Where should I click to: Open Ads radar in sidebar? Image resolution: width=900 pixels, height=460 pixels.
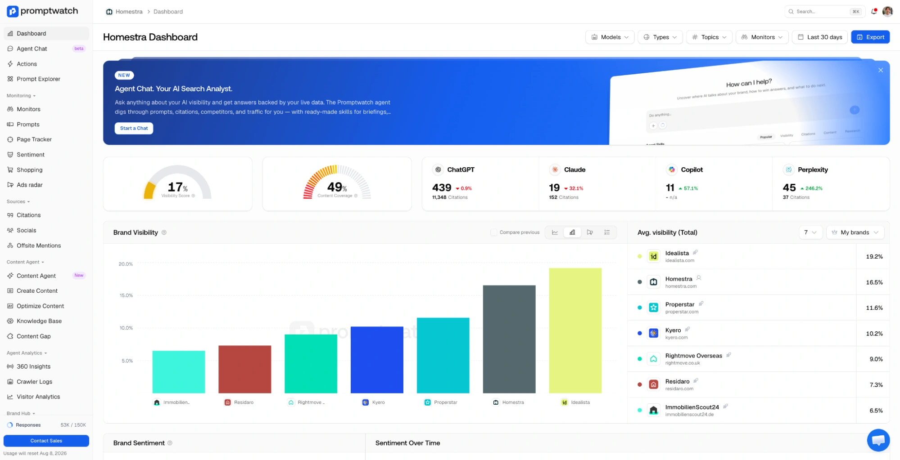[x=46, y=185]
